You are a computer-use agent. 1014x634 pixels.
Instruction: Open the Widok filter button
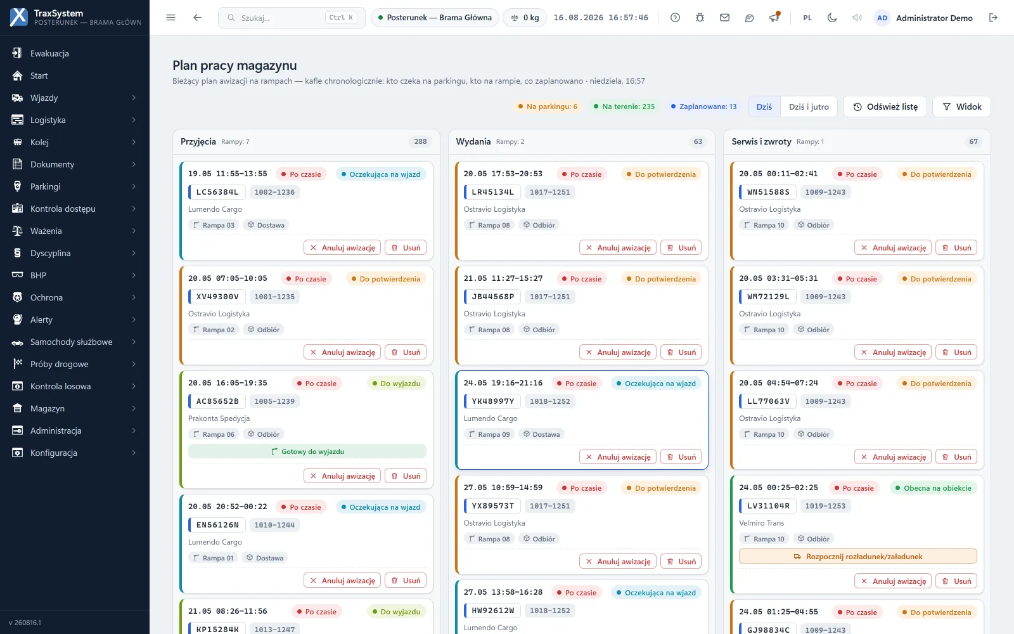961,107
